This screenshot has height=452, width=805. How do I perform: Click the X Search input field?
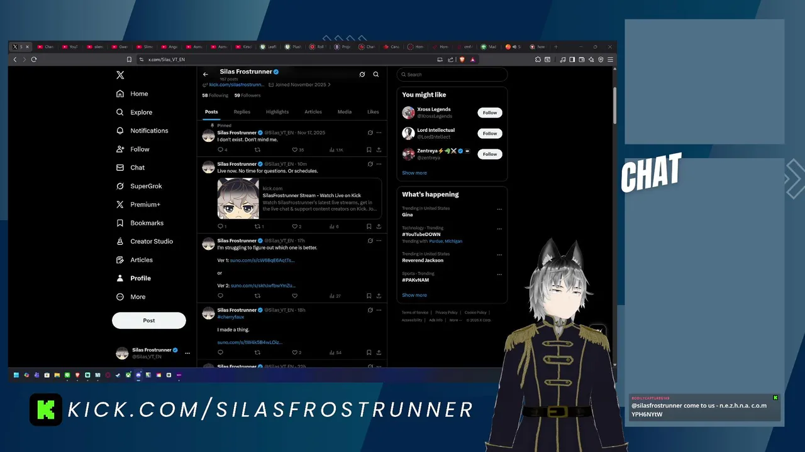coord(452,75)
